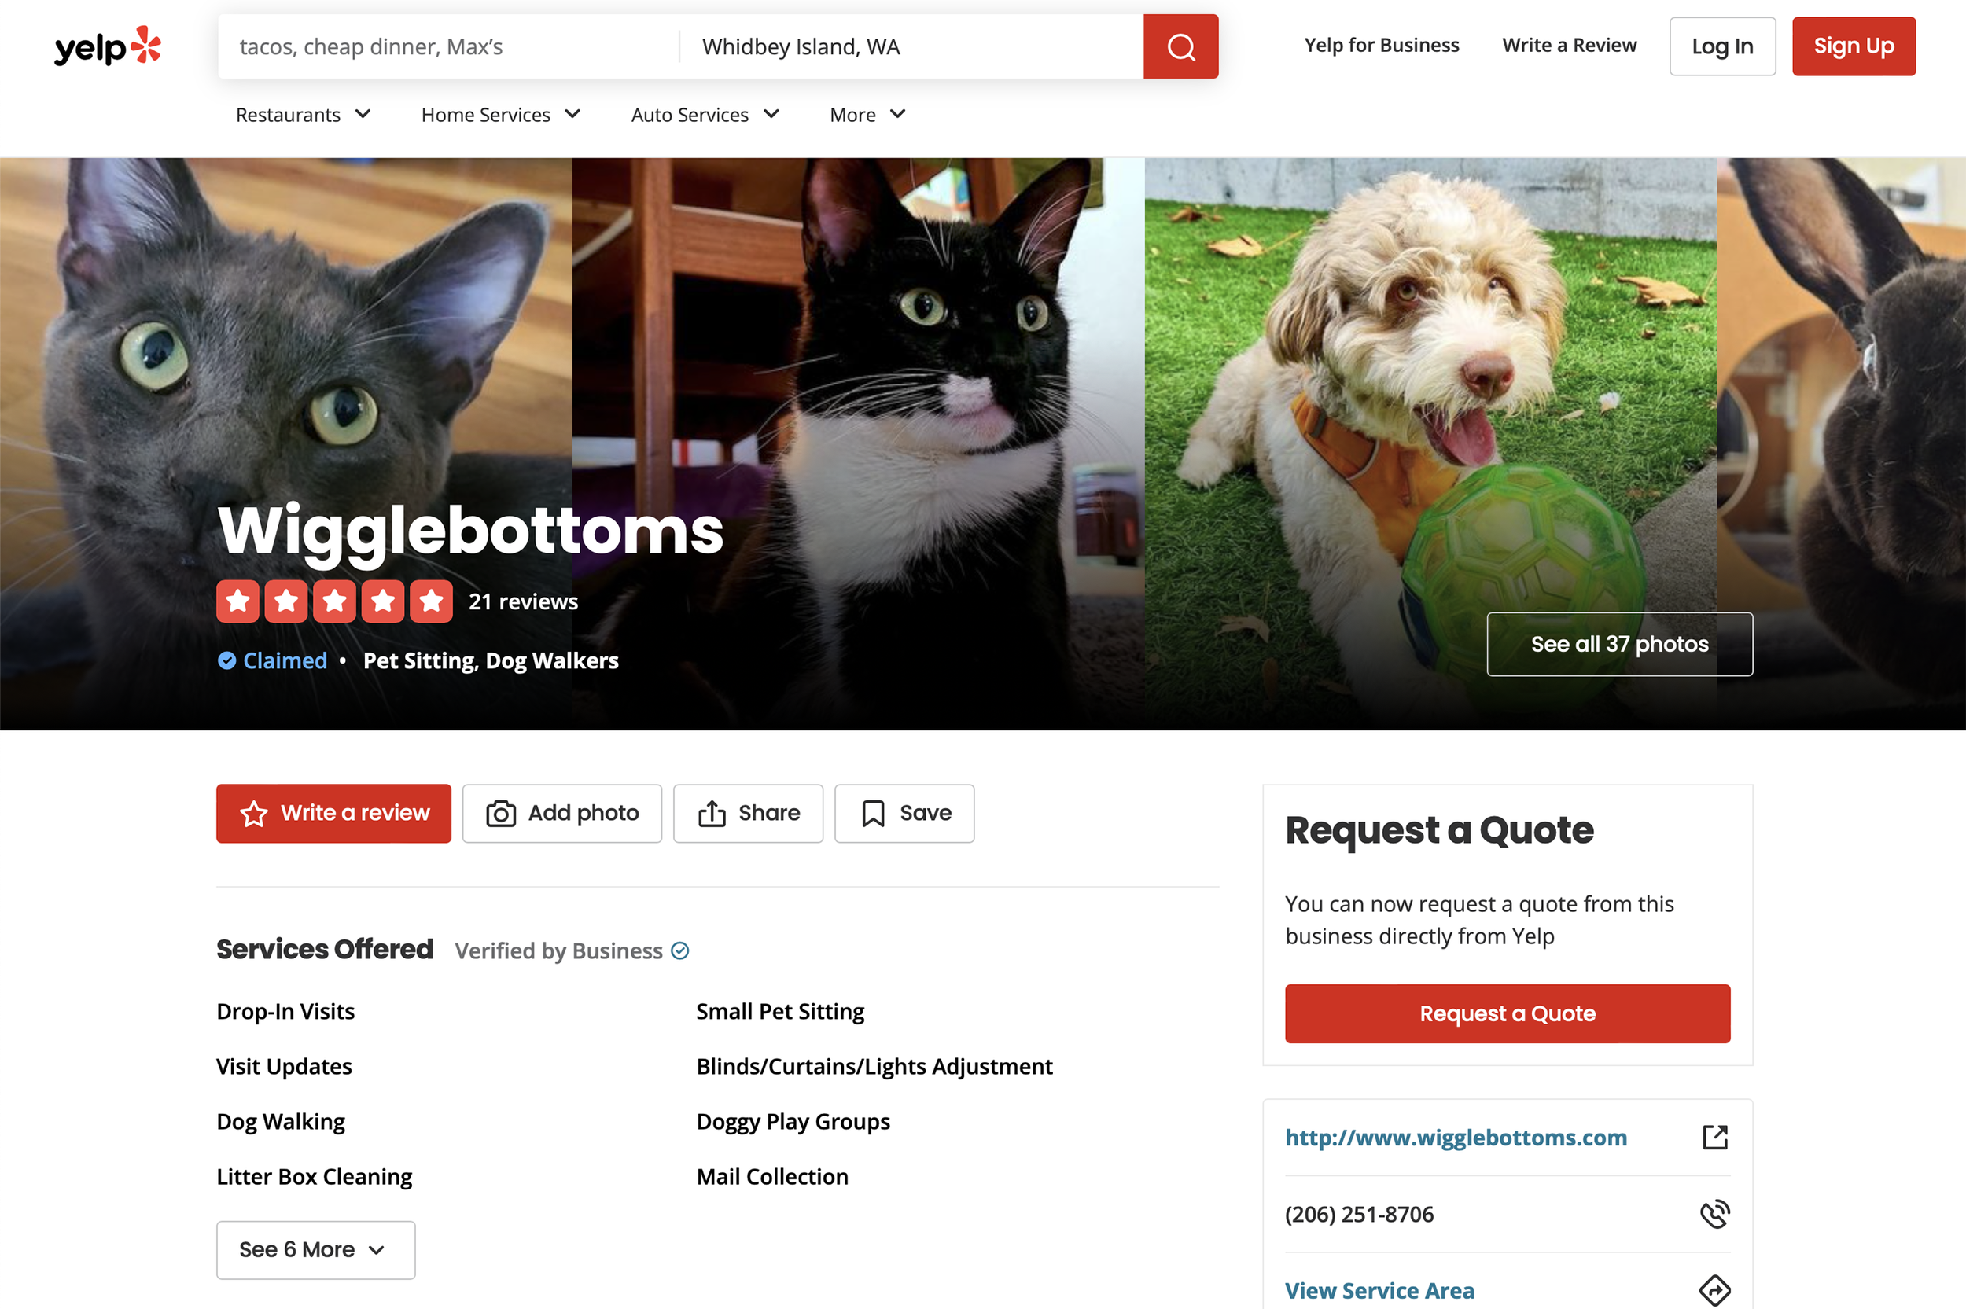
Task: Click Mail Collection service
Action: tap(772, 1176)
